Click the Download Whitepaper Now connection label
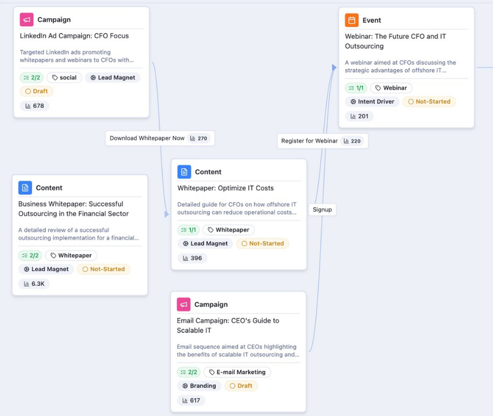This screenshot has width=493, height=416. coord(160,138)
